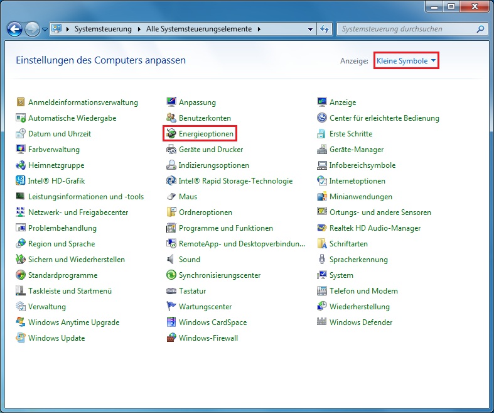Click the Datum und Uhrzeit clock icon

(21, 133)
